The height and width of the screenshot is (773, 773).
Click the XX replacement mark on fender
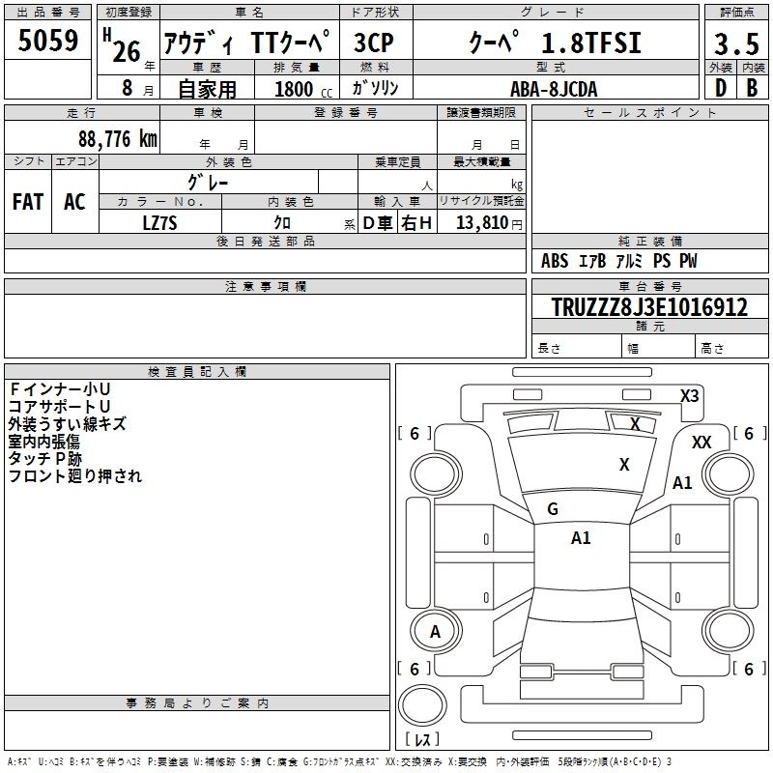click(701, 442)
